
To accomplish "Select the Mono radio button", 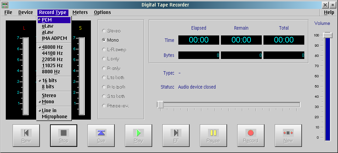I will (x=104, y=40).
